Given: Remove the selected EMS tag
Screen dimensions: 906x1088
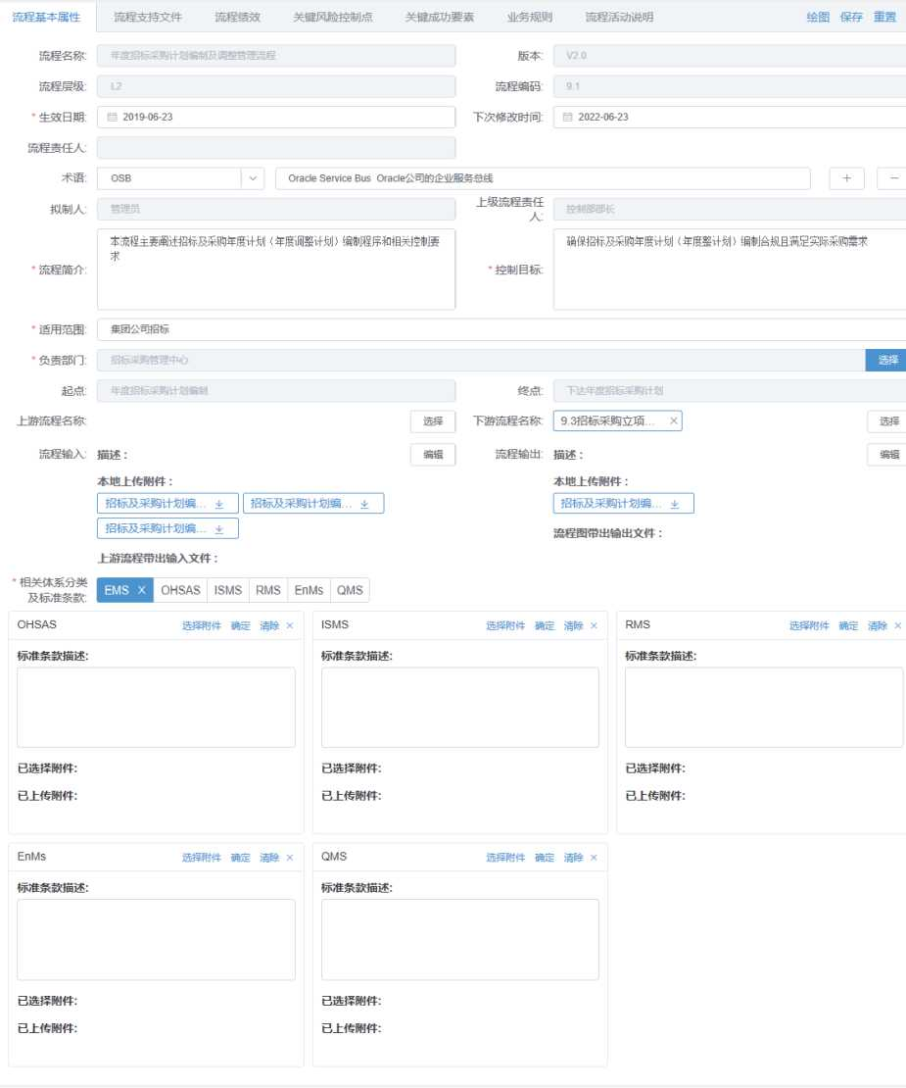Looking at the screenshot, I should coord(141,590).
